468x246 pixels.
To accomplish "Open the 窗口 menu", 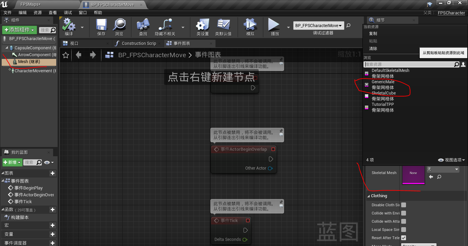I will pos(82,12).
